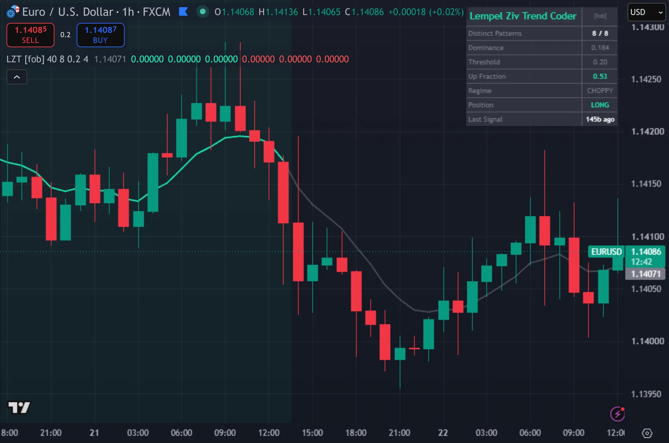
Task: Click the Position row label
Action: [481, 105]
